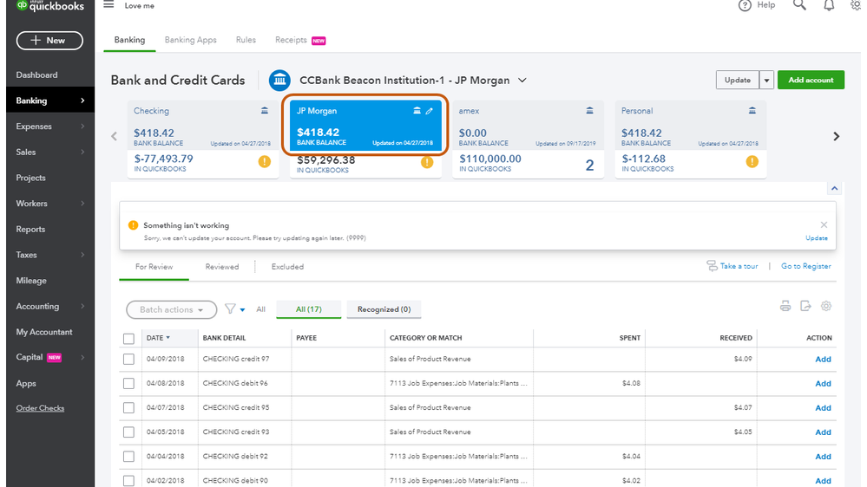Select the Personal account card

coord(691,140)
